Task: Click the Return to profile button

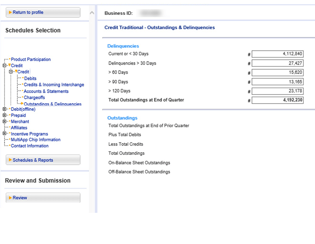Action: tap(43, 12)
